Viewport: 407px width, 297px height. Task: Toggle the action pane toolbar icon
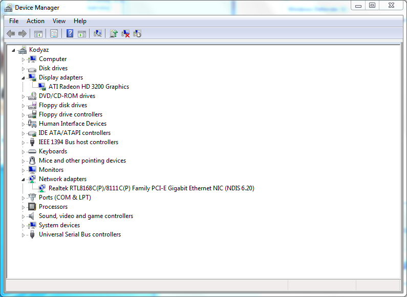click(x=82, y=33)
